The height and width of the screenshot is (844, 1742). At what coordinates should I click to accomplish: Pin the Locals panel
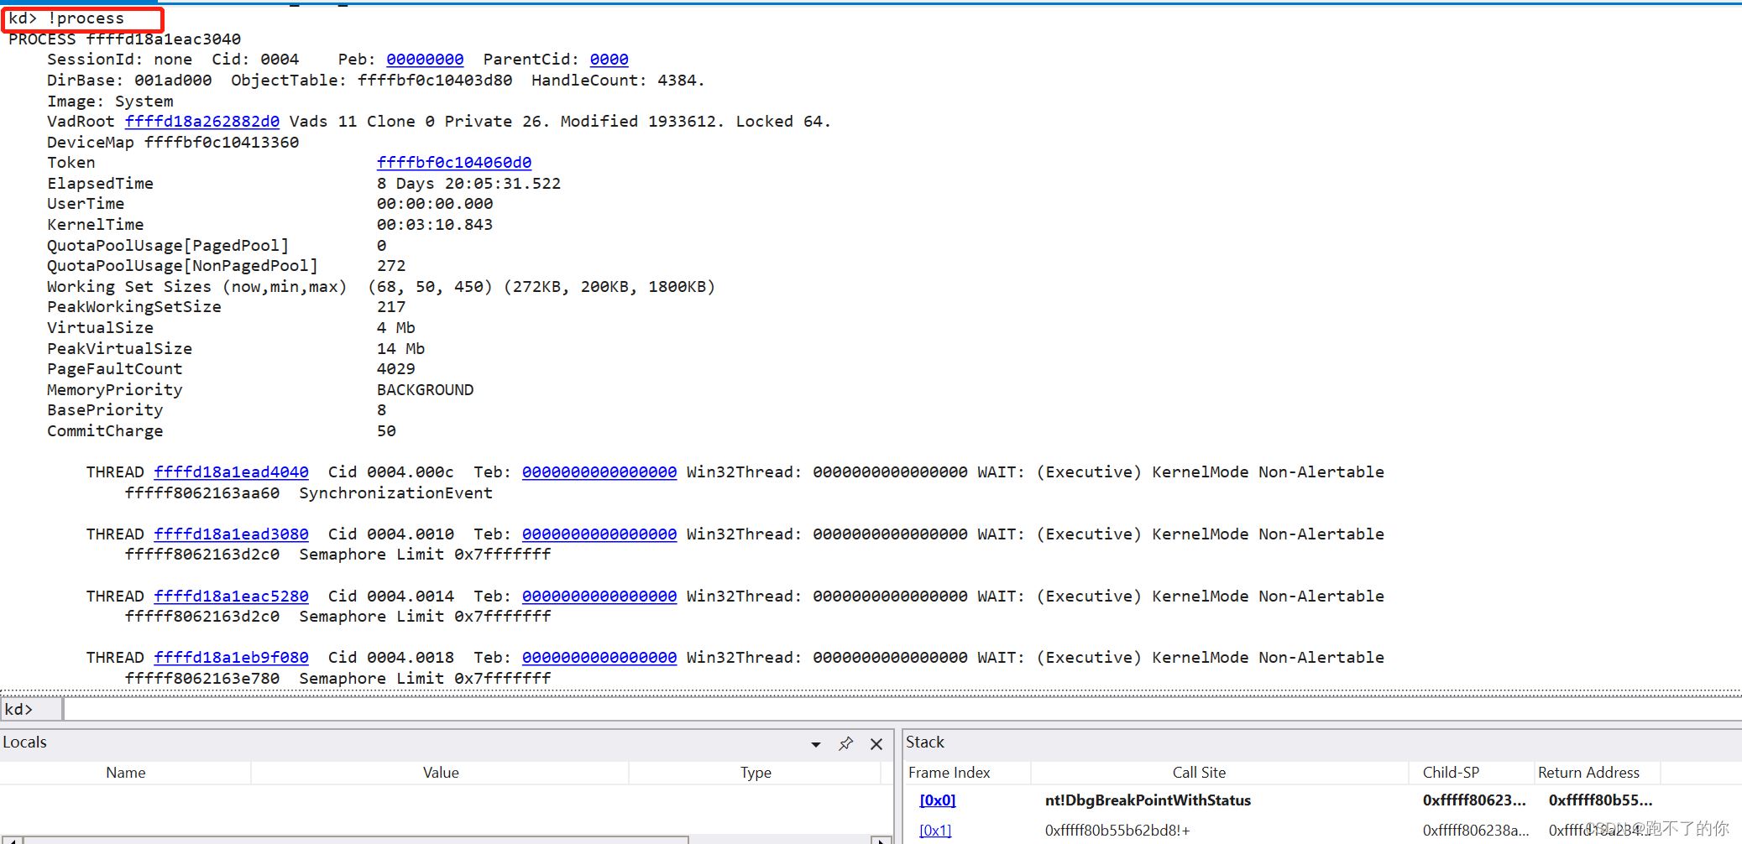(845, 744)
